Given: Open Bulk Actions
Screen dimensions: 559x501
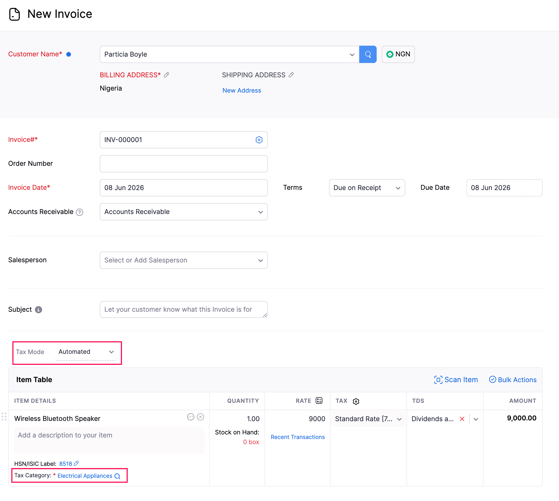Looking at the screenshot, I should 513,380.
